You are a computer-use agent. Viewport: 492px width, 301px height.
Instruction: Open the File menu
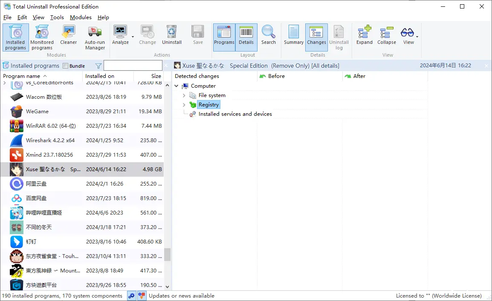[x=7, y=17]
